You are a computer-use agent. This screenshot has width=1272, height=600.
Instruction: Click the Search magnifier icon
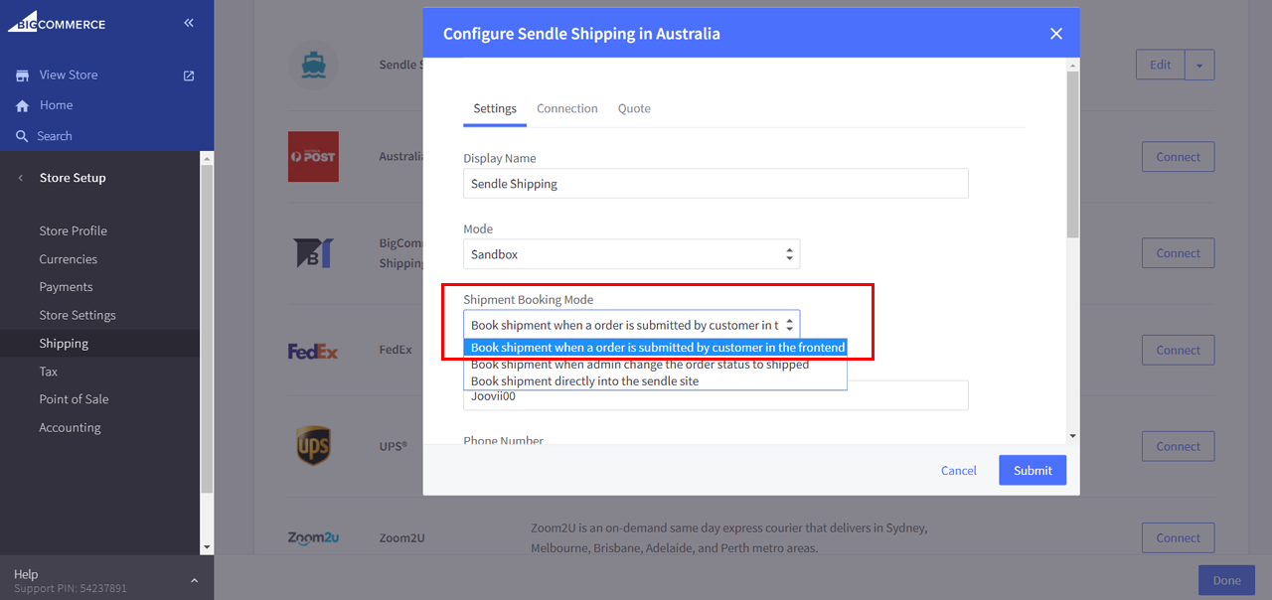(x=22, y=136)
